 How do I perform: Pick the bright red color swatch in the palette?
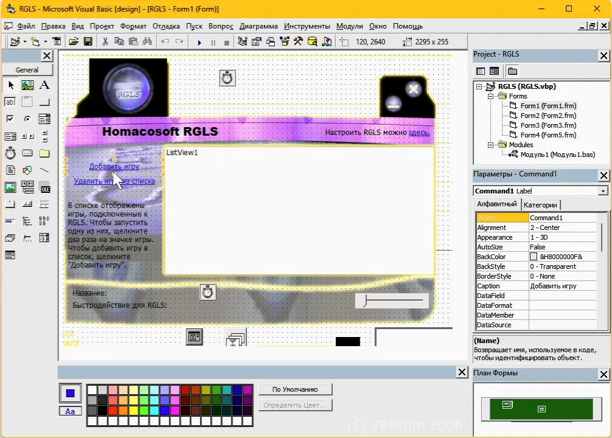click(113, 410)
